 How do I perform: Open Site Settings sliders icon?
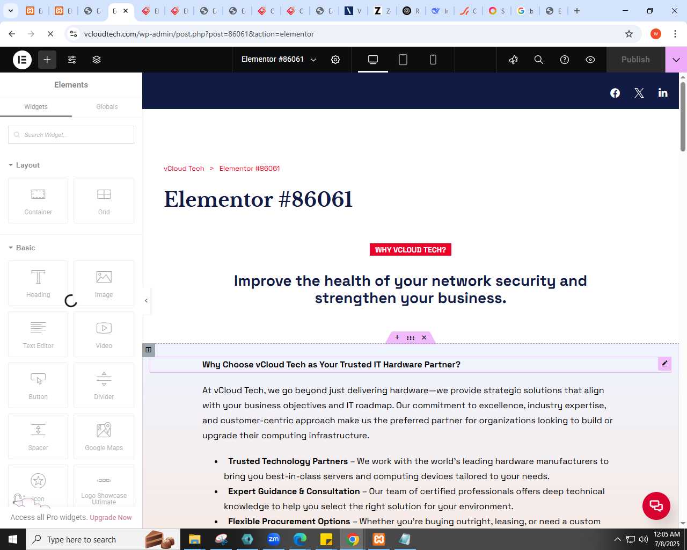72,60
